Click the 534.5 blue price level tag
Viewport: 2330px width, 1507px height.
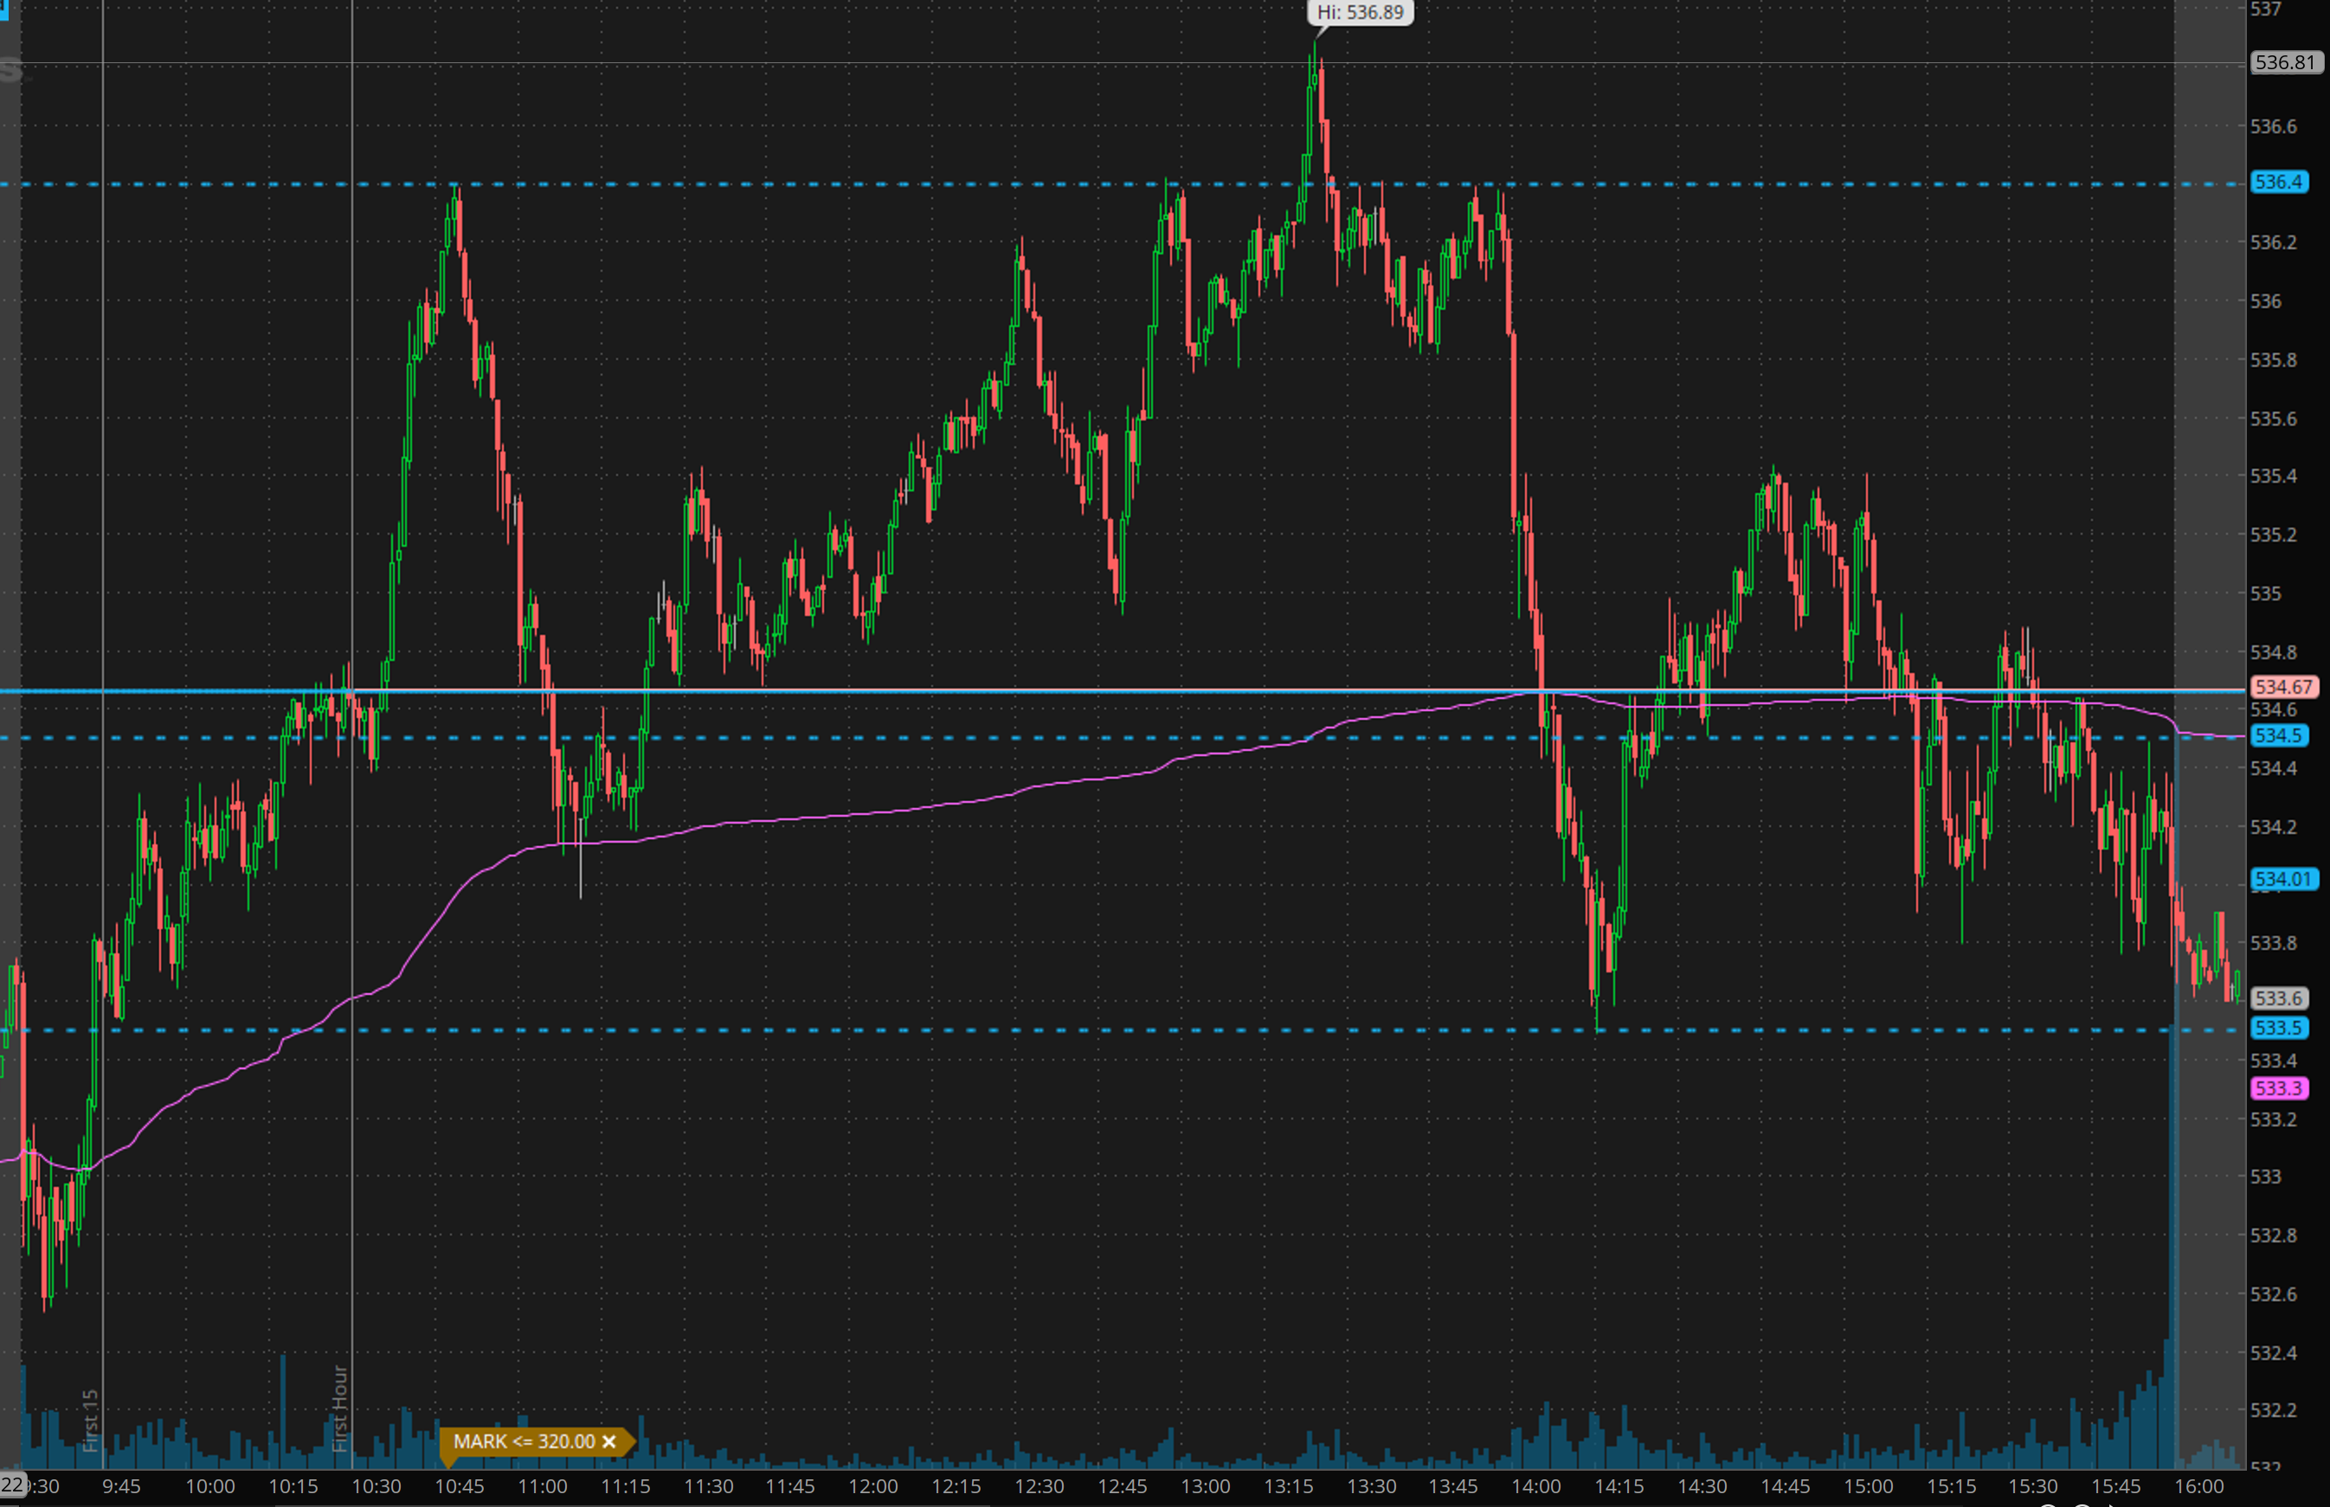[2279, 735]
